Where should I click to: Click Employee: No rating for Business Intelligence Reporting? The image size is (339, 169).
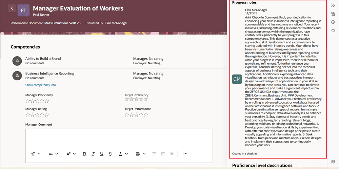tap(147, 78)
